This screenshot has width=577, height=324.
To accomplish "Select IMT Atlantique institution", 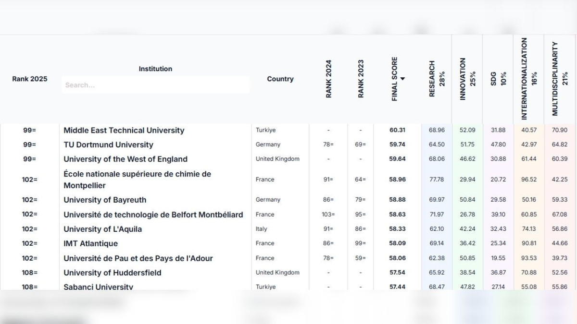I will [x=90, y=243].
